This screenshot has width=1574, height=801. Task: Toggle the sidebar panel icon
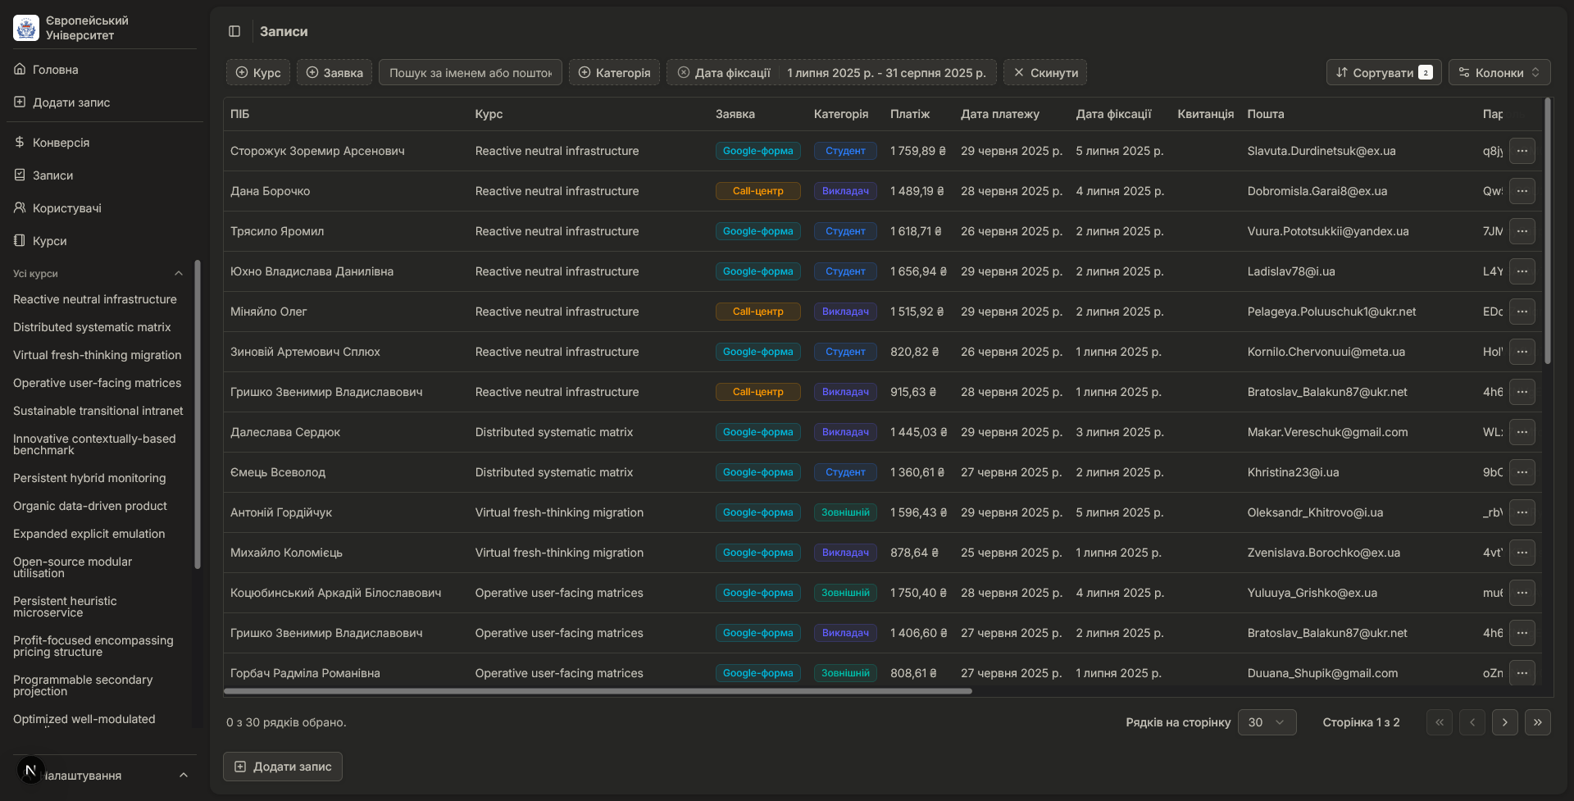pyautogui.click(x=234, y=31)
